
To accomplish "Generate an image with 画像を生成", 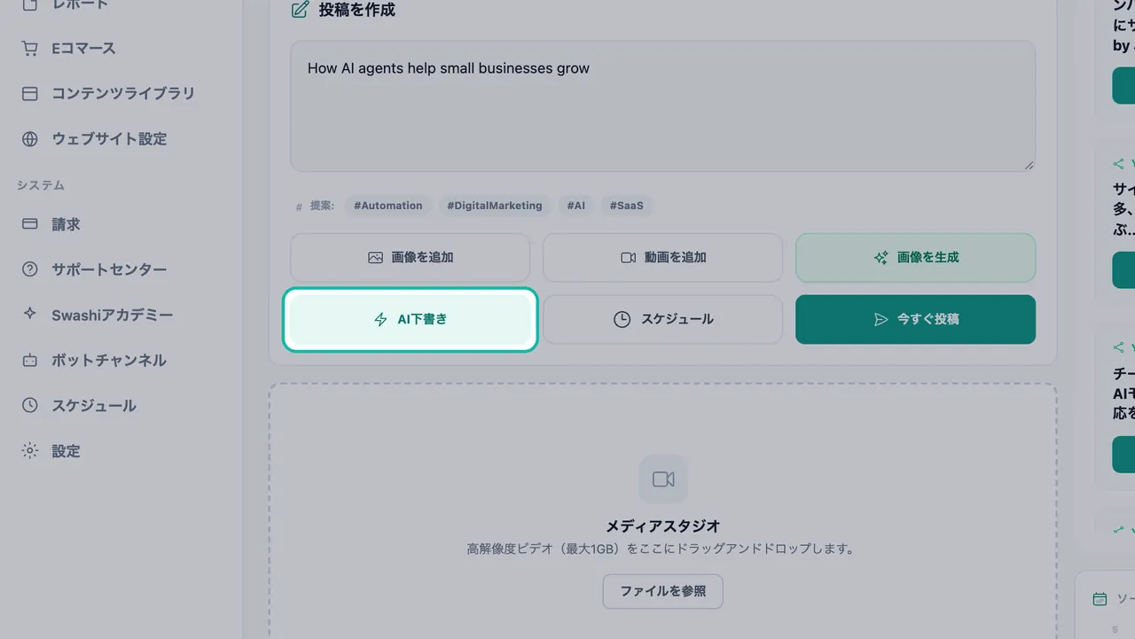I will click(915, 258).
